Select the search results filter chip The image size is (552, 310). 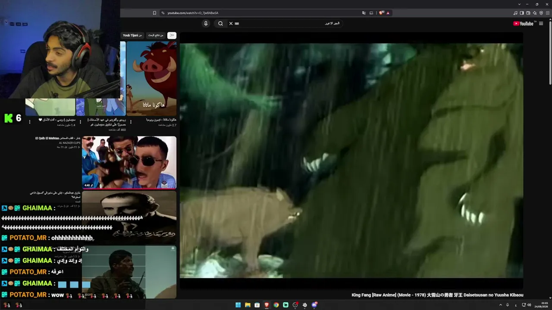tap(156, 35)
